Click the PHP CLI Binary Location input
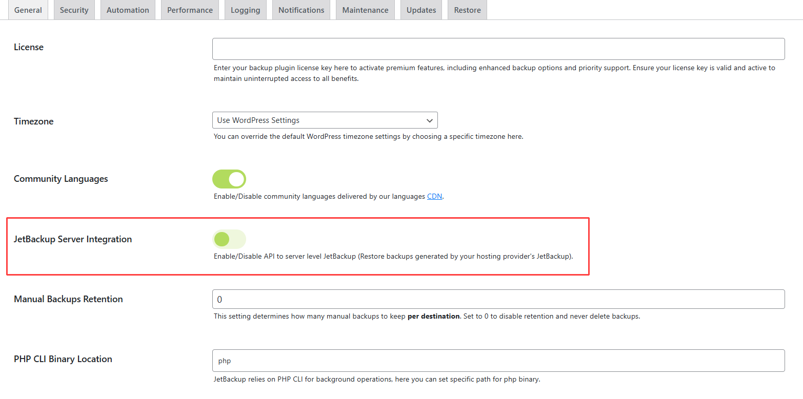 click(x=498, y=361)
